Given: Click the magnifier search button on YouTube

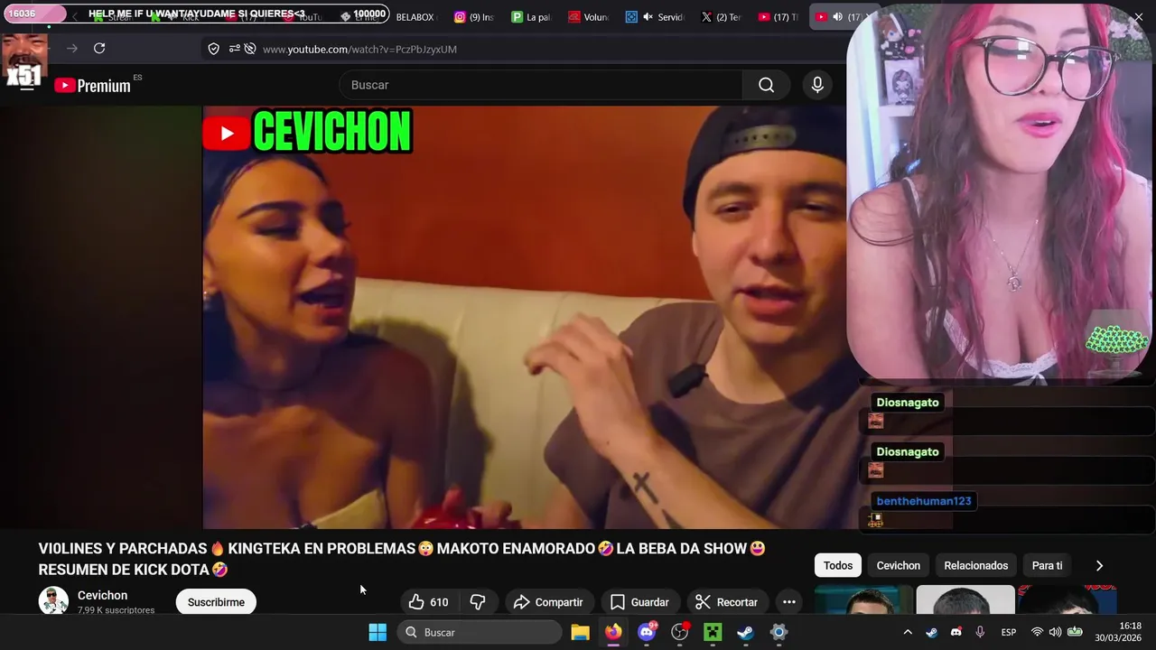Looking at the screenshot, I should pyautogui.click(x=766, y=85).
